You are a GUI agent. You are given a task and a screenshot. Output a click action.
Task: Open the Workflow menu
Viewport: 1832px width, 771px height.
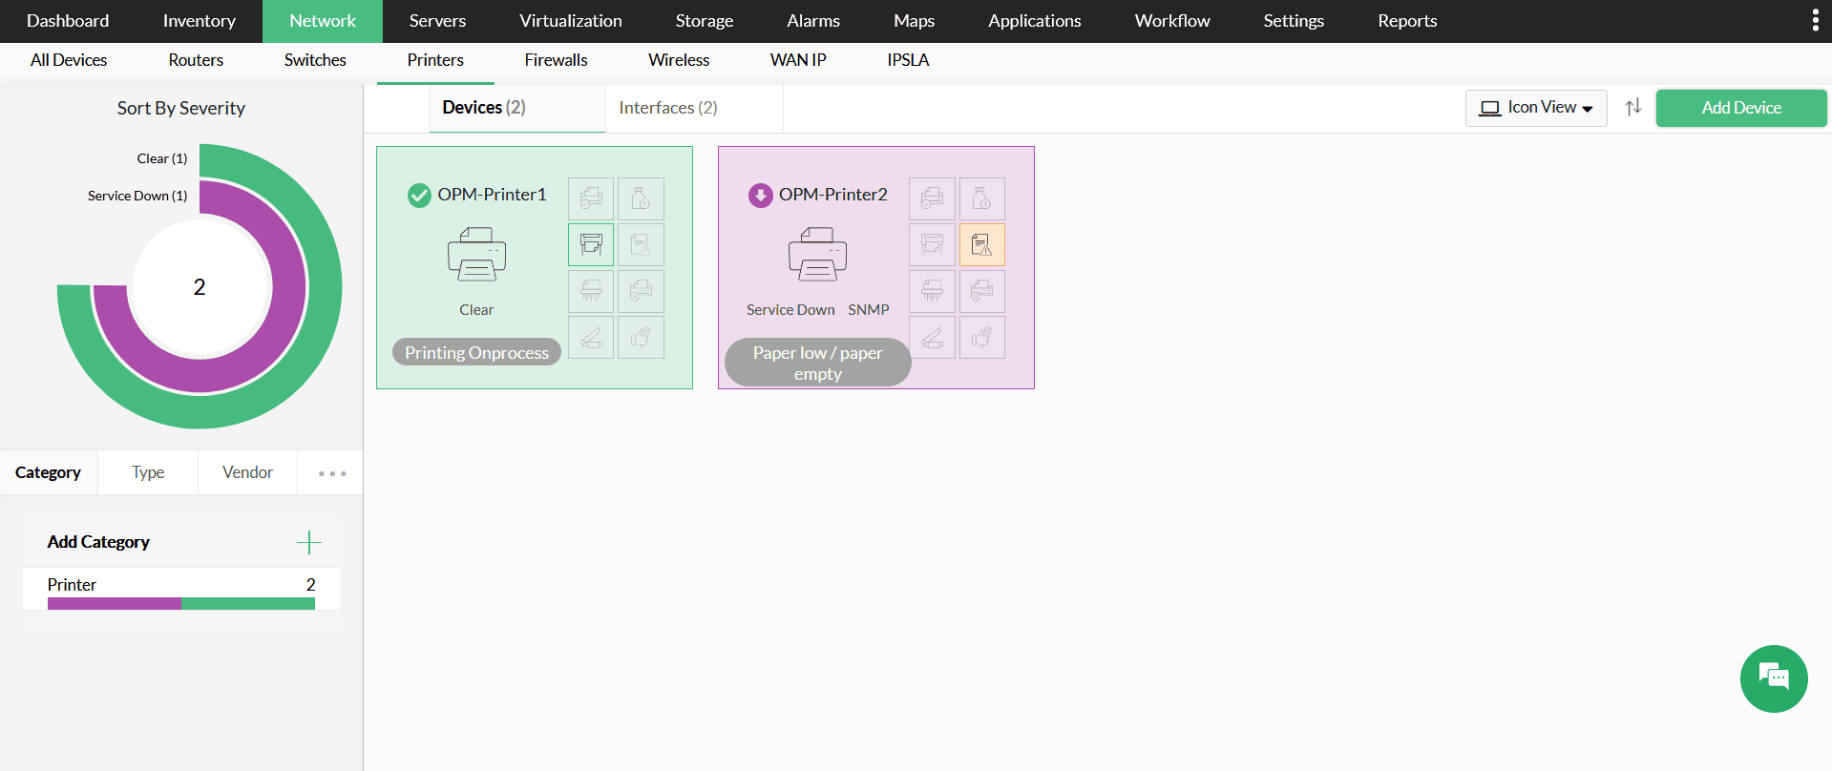tap(1172, 21)
